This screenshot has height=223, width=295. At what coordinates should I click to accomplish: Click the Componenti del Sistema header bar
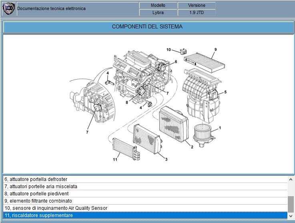coord(147,27)
